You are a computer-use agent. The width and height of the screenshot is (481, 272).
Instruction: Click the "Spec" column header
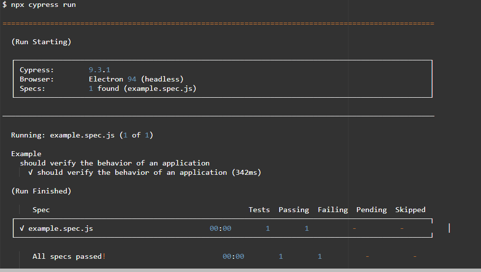[41, 210]
